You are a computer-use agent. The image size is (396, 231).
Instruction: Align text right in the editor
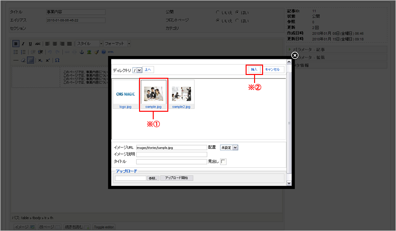tap(62, 44)
